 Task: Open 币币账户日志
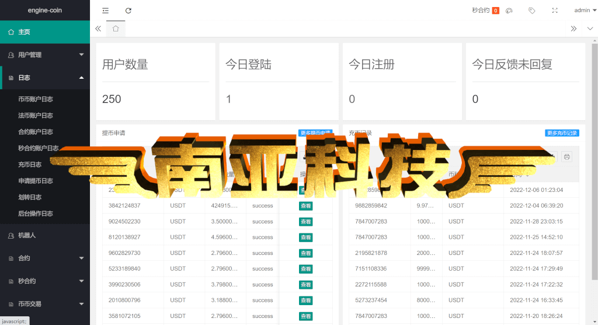tap(36, 99)
